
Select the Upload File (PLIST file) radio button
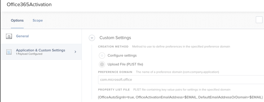click(102, 64)
